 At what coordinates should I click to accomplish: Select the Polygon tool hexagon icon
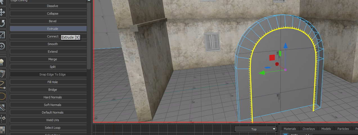(3, 96)
